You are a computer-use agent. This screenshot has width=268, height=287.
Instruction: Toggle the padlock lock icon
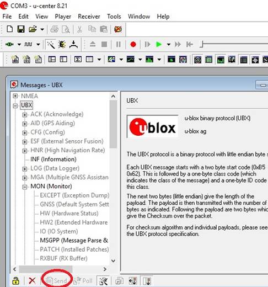[x=15, y=280]
